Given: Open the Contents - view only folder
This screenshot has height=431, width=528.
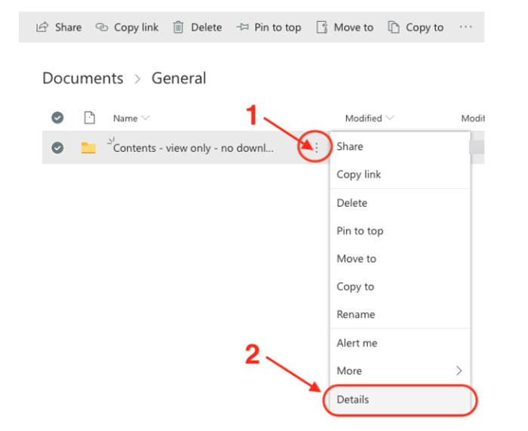Looking at the screenshot, I should pyautogui.click(x=193, y=148).
